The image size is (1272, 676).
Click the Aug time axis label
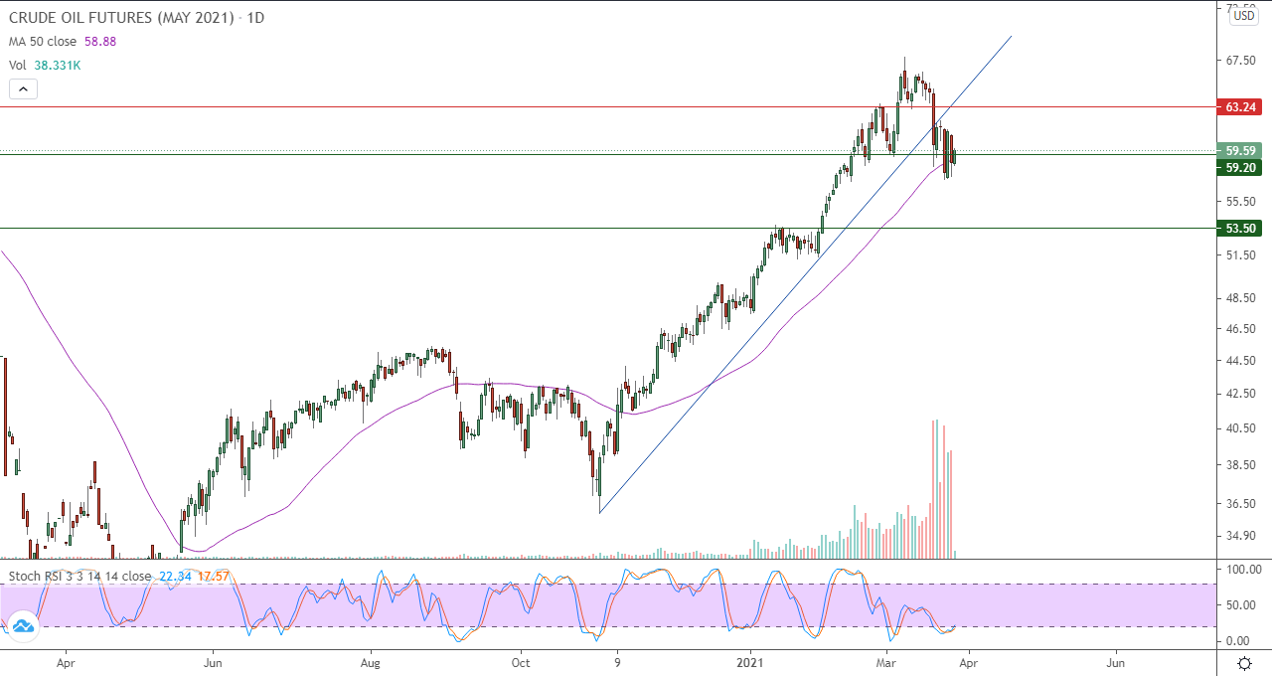[x=371, y=661]
